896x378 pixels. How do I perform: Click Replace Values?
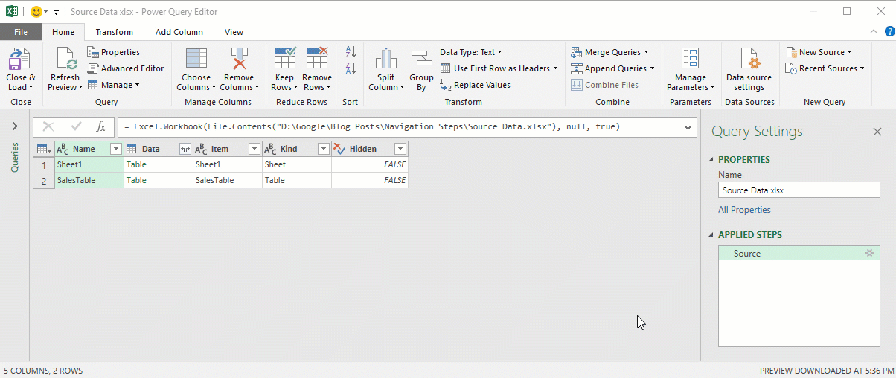[475, 85]
